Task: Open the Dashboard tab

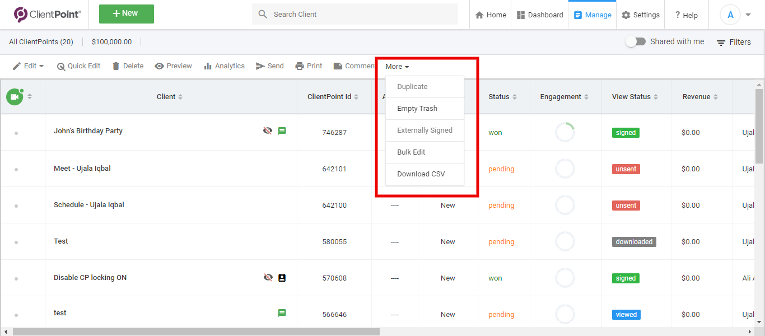Action: (x=540, y=15)
